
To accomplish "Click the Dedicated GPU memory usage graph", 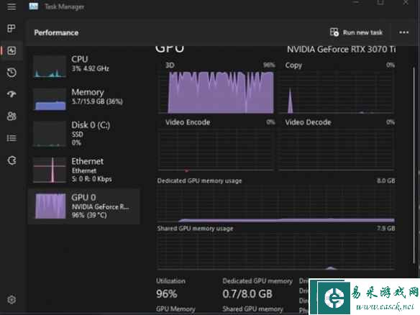I will (275, 204).
